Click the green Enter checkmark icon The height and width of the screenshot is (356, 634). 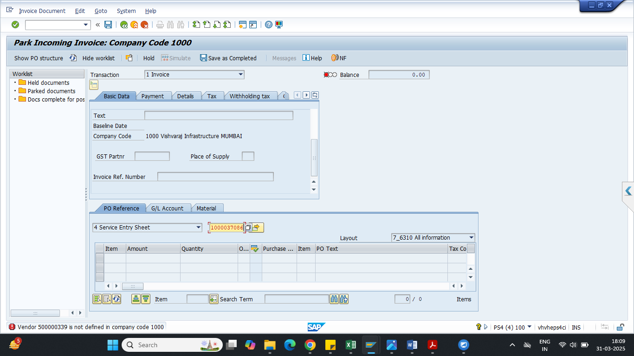(x=15, y=25)
